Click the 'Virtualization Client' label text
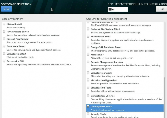This screenshot has width=167, height=118. [x=101, y=73]
